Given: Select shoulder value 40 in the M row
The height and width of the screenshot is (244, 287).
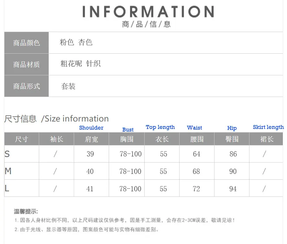Looking at the screenshot, I should coord(90,171).
